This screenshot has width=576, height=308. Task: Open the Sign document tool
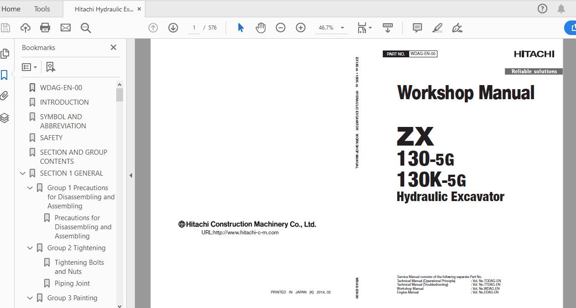[457, 28]
